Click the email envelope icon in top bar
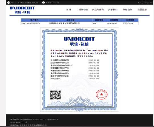This screenshot has width=154, height=127. tap(9, 3)
